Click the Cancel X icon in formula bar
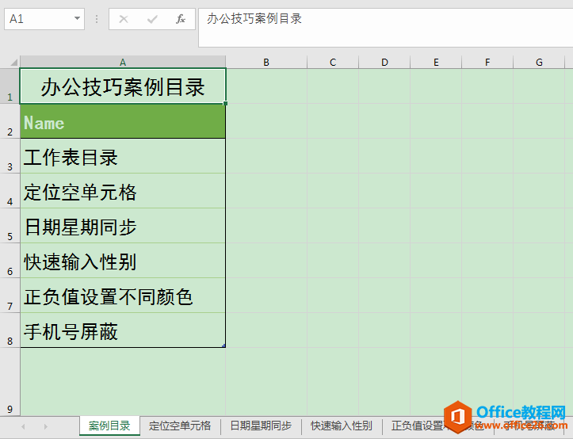 point(124,19)
